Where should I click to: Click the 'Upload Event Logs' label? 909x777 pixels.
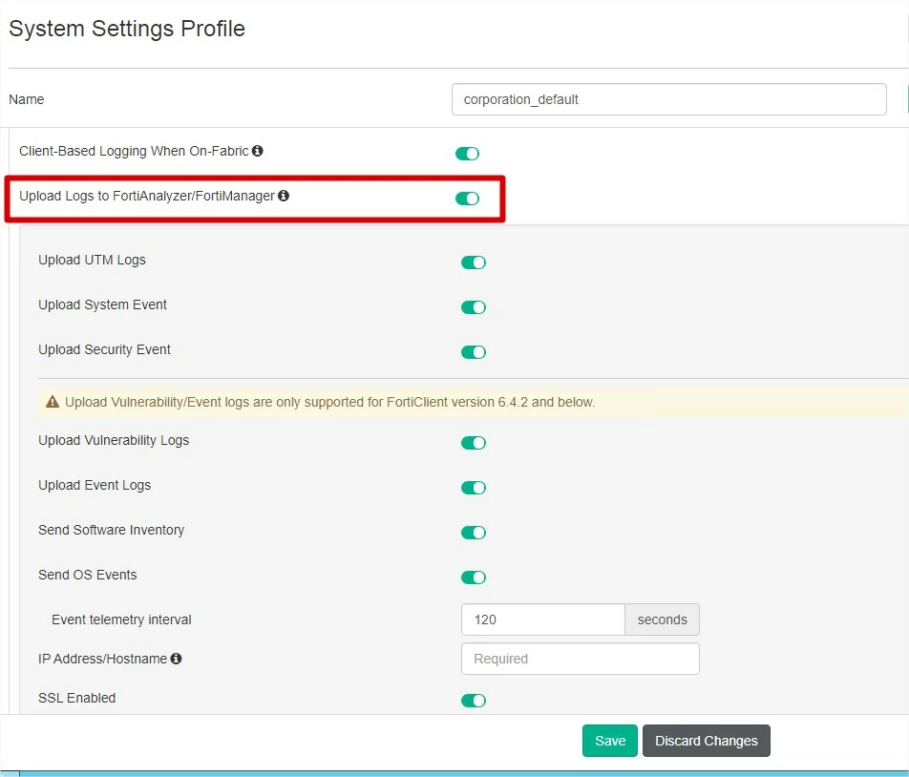pyautogui.click(x=95, y=486)
